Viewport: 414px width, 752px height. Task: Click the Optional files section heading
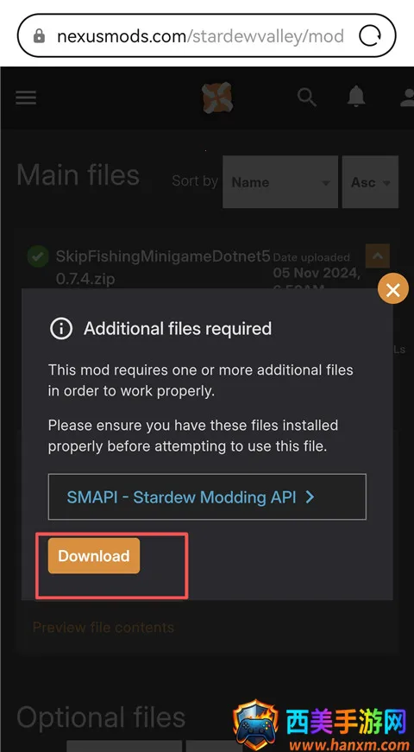[101, 718]
